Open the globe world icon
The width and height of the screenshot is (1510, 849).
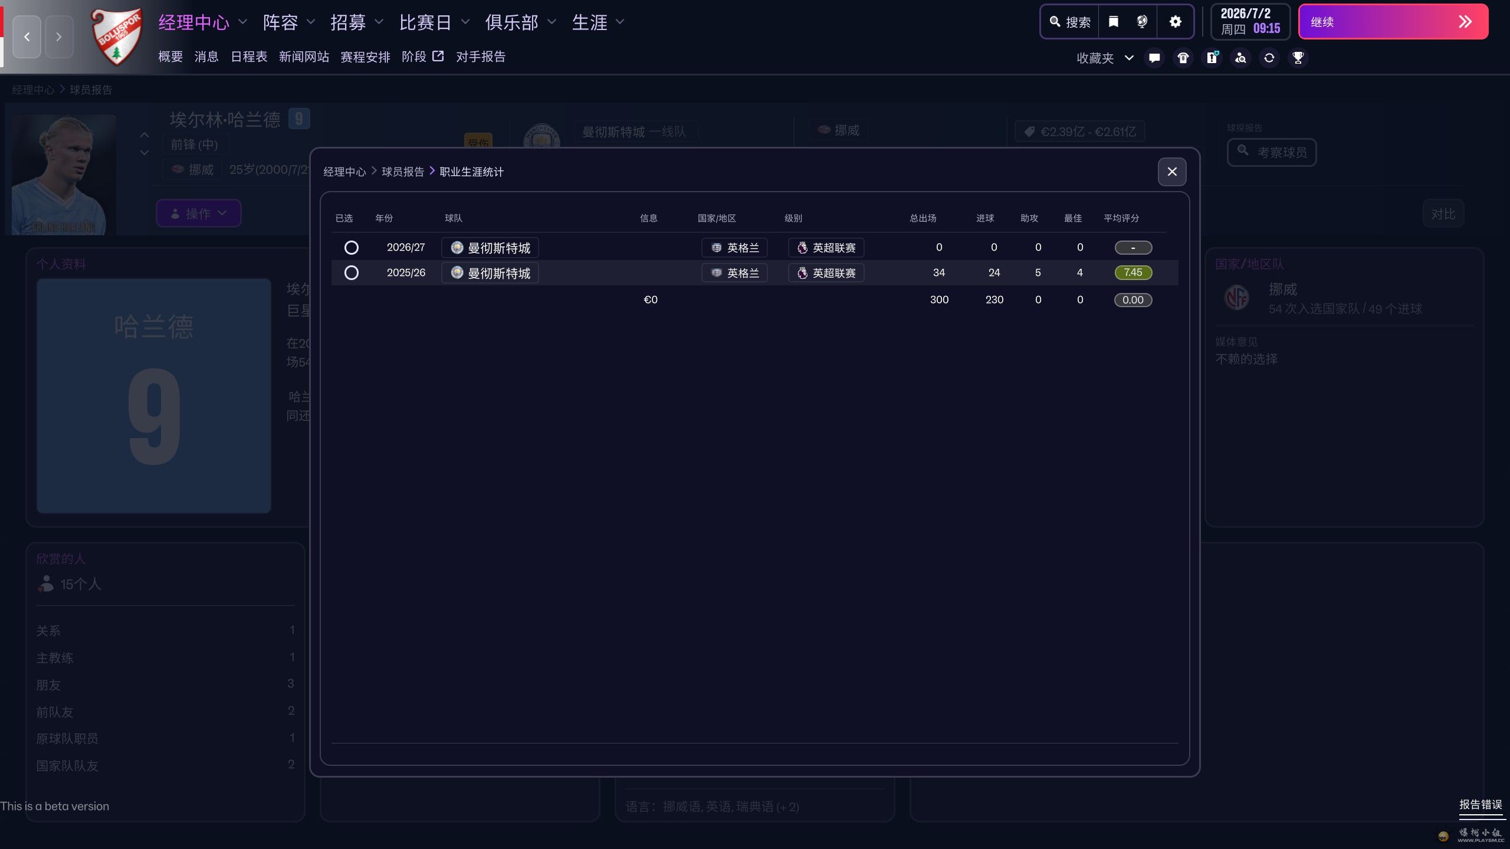(x=1142, y=22)
